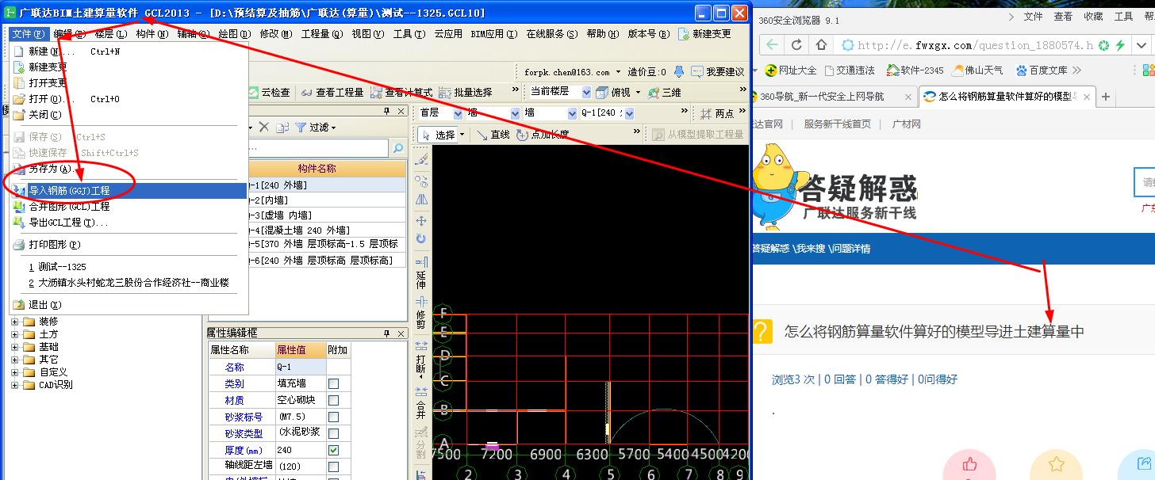This screenshot has height=480, width=1155.
Task: Open the 首层 floor dropdown
Action: pos(457,113)
